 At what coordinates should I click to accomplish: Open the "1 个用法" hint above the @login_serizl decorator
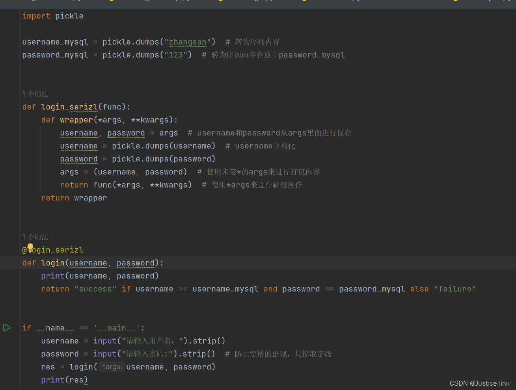coord(35,237)
